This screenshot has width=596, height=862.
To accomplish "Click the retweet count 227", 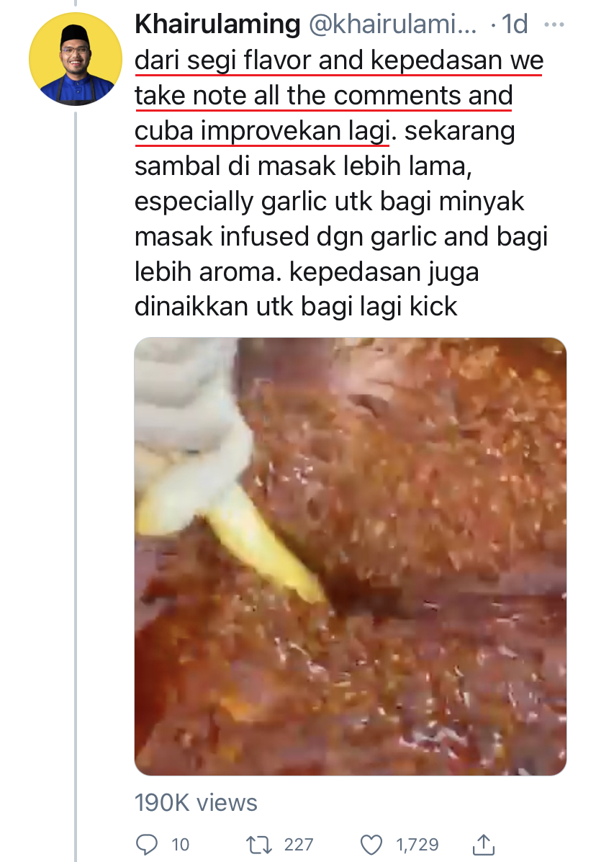I will (299, 845).
